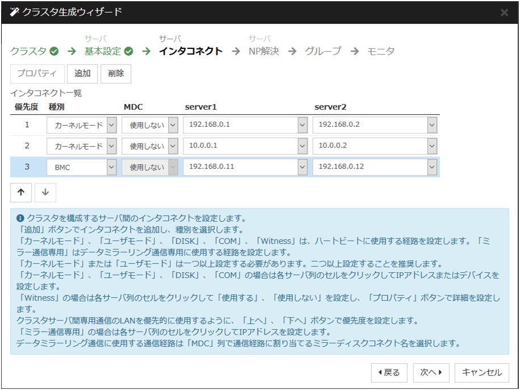Close the cluster generation wizard dialog
Image resolution: width=520 pixels, height=390 pixels.
[504, 13]
